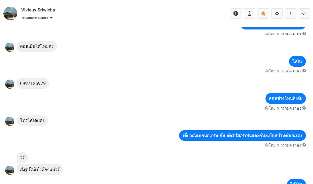Click the จร้ message bubble
Screen dimensions: 313x184
click(x=22, y=158)
